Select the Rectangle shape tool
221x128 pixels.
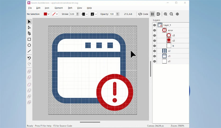coord(29,39)
